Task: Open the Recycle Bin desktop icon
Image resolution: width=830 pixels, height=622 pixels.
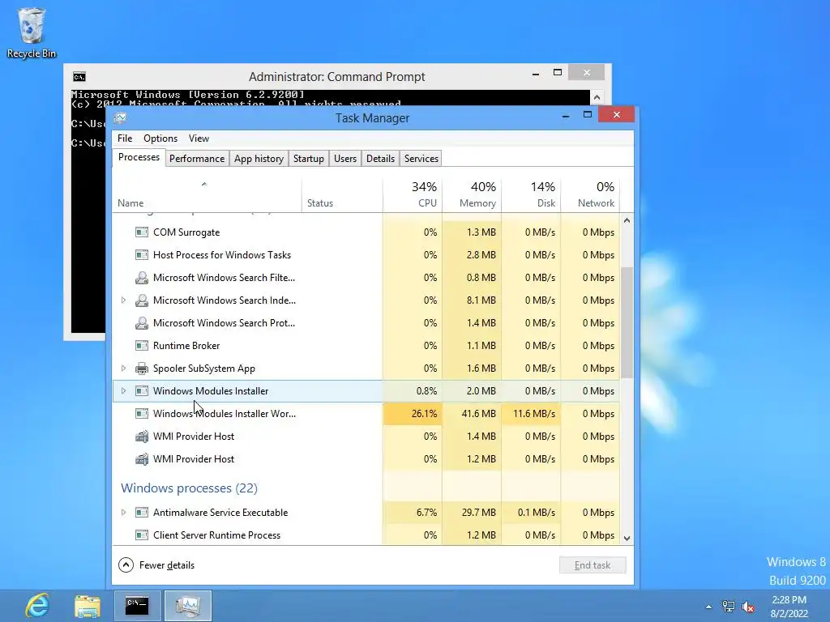Action: (x=32, y=32)
